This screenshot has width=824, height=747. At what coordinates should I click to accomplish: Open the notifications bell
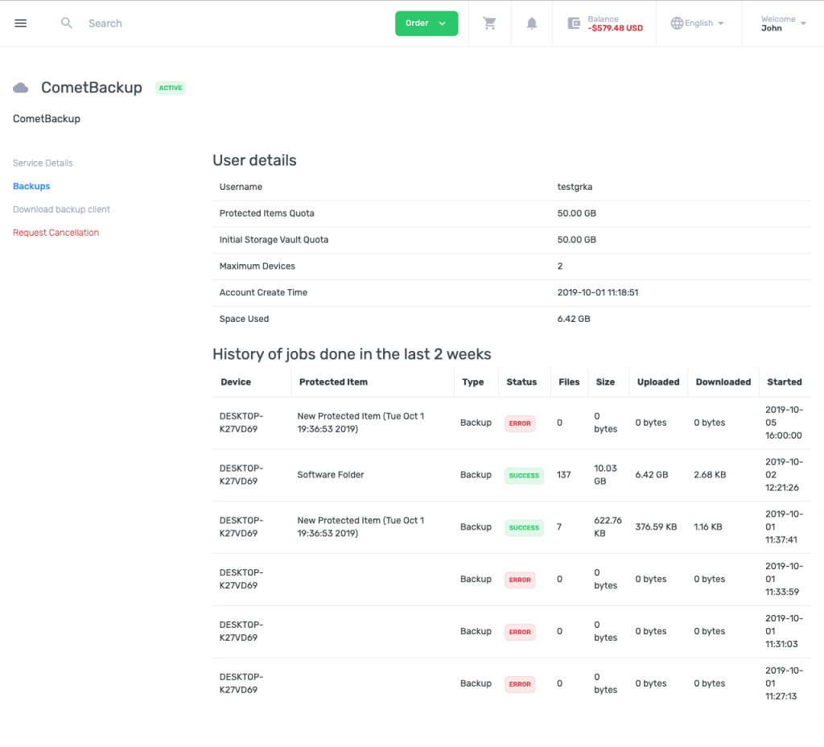click(532, 23)
